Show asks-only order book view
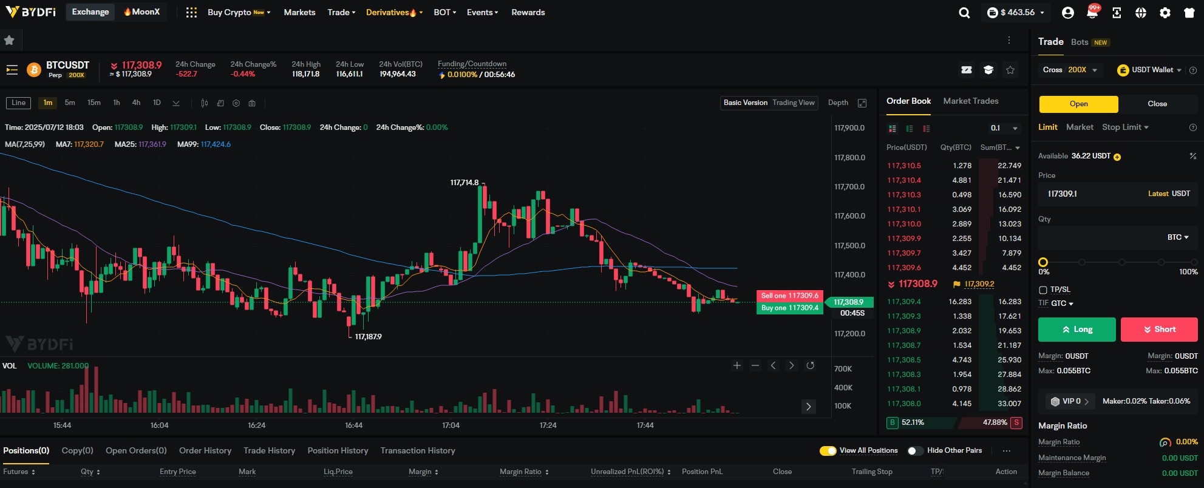The width and height of the screenshot is (1204, 488). point(927,129)
